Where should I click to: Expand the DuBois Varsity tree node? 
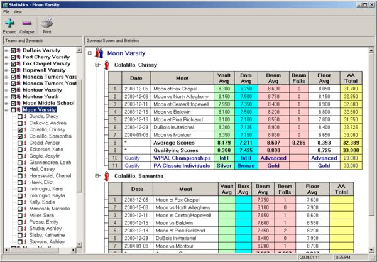pos(6,50)
